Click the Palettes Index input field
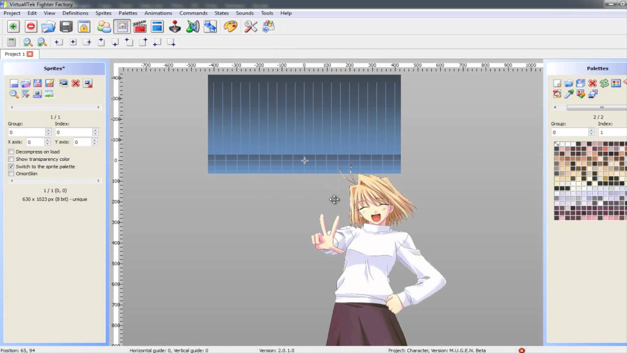Viewport: 627px width, 353px height. pyautogui.click(x=612, y=132)
